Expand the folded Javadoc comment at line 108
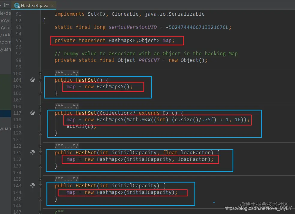This screenshot has height=214, width=295. (x=40, y=107)
